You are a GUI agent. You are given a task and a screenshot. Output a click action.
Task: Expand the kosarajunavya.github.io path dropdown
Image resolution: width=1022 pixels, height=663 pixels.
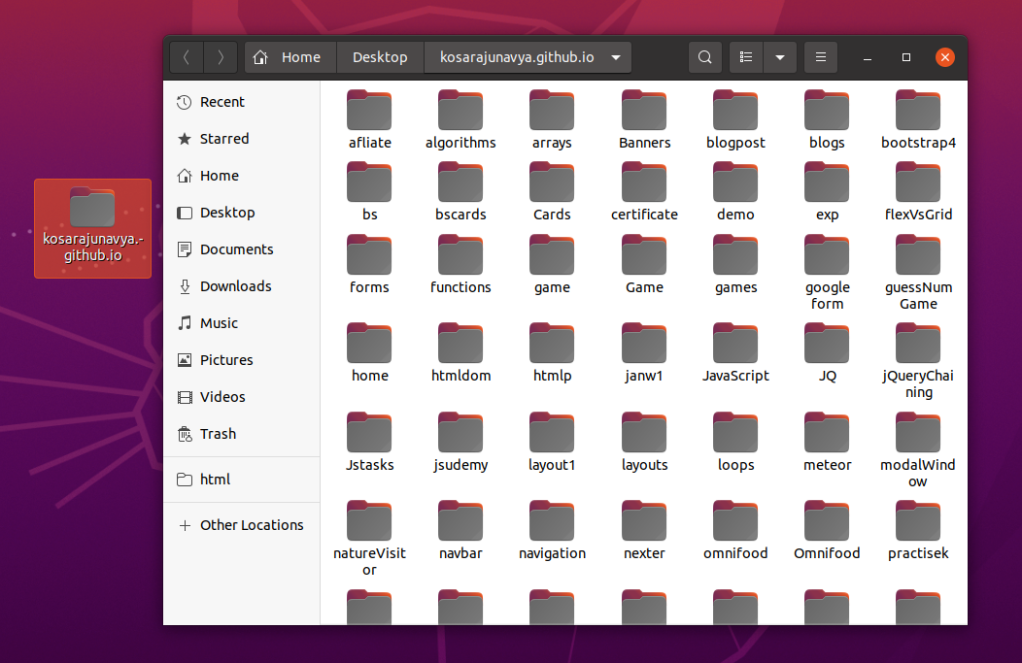click(x=616, y=57)
